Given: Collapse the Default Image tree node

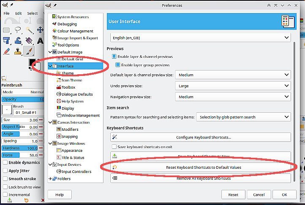Looking at the screenshot, I should point(50,52).
